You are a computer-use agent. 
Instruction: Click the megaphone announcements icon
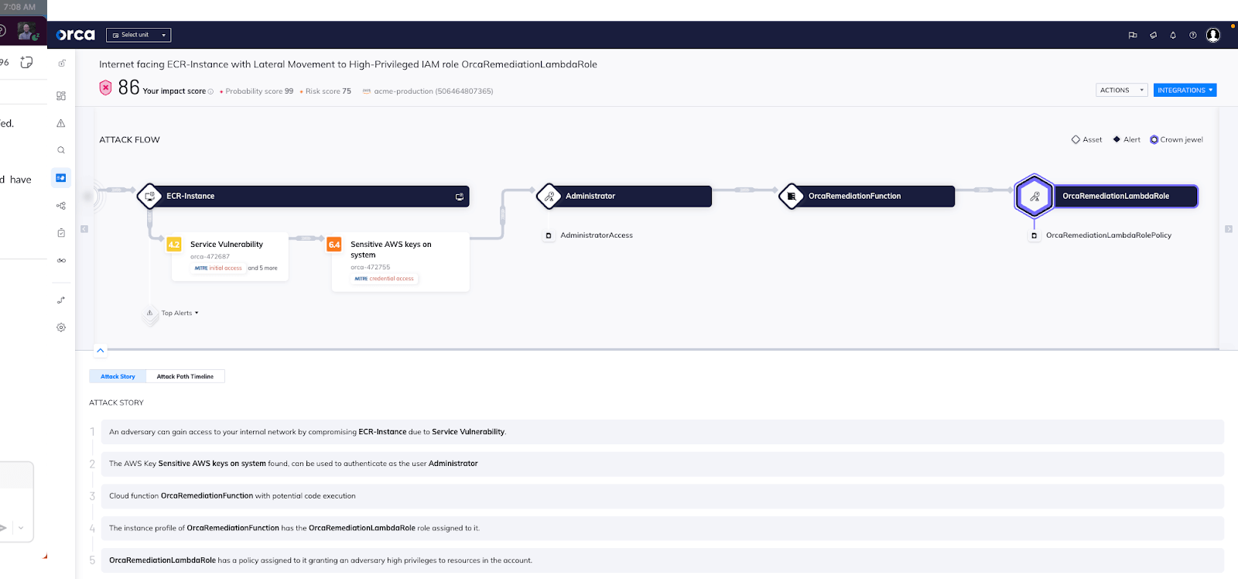point(1153,35)
